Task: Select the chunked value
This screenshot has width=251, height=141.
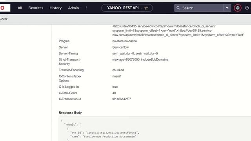Action: (x=118, y=70)
